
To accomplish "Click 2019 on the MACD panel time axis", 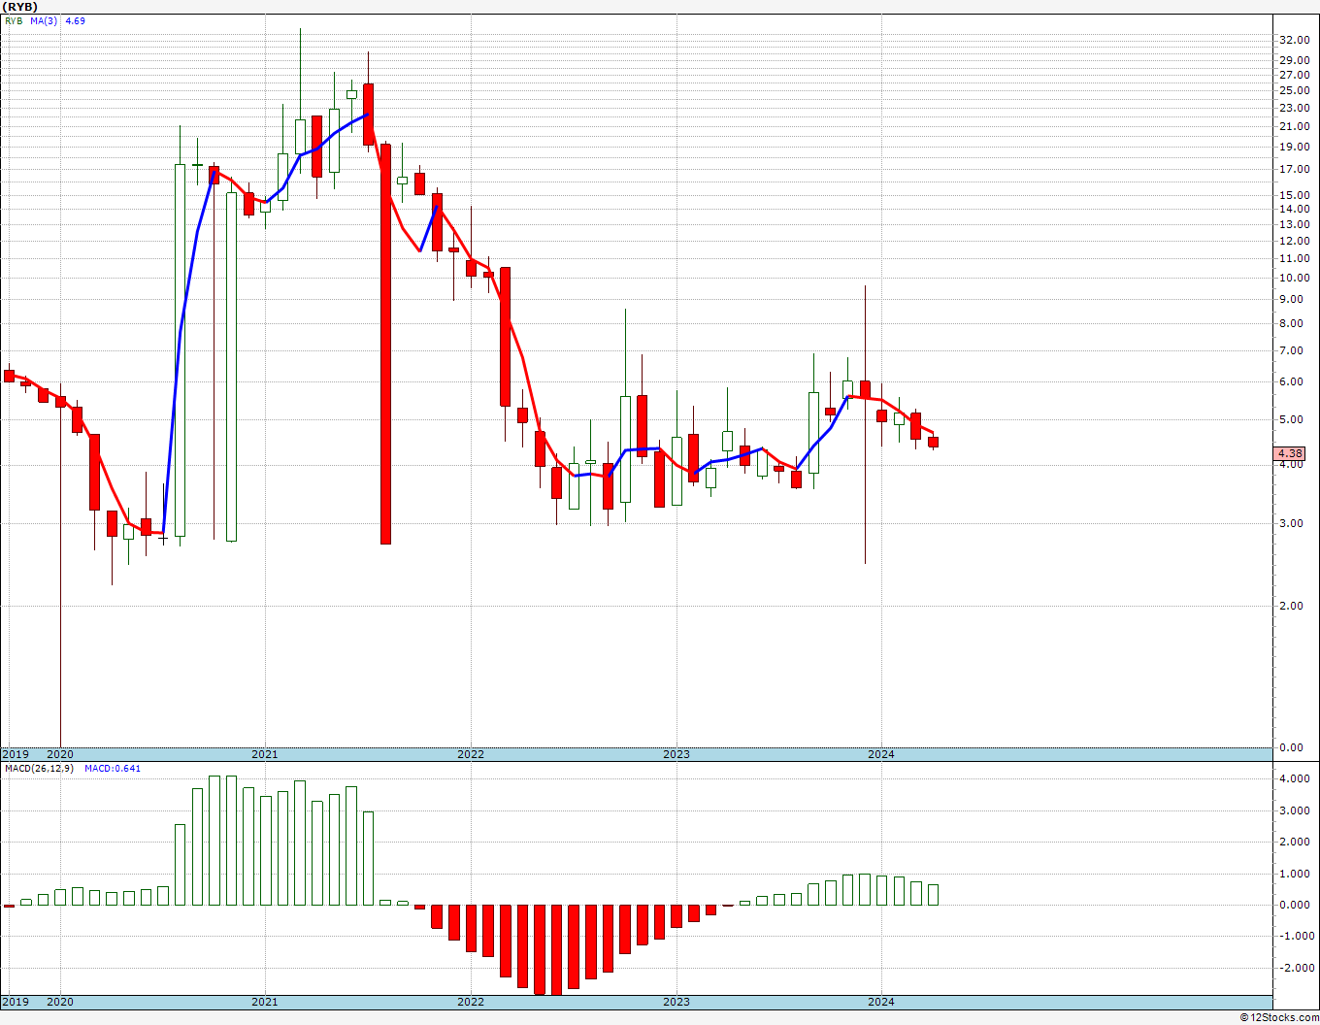I will point(15,1002).
